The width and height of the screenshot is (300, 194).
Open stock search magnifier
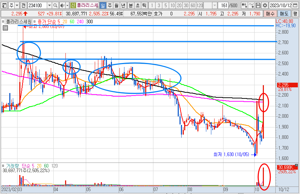(x=55, y=5)
